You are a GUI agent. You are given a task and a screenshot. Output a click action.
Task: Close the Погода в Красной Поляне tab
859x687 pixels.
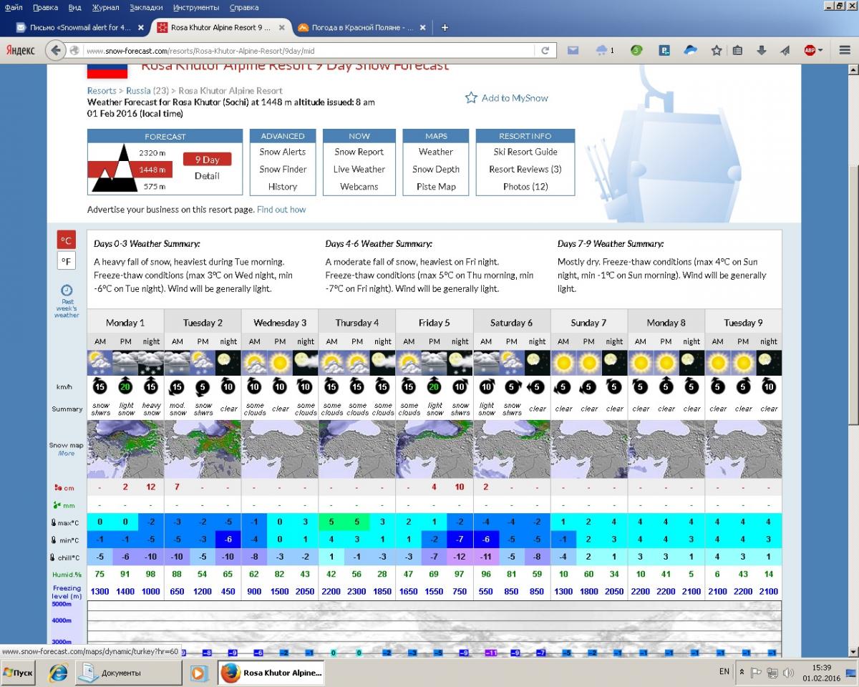click(x=423, y=28)
